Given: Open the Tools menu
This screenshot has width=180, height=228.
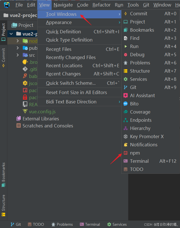Looking at the screenshot, I should click(x=133, y=5).
